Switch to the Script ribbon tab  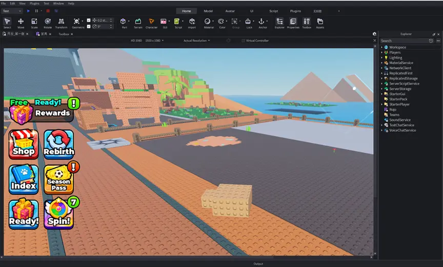[x=273, y=11]
